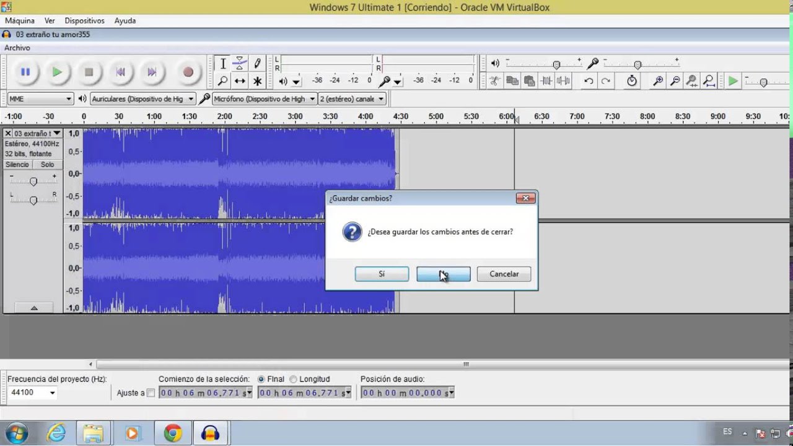Viewport: 793px width, 446px height.
Task: Open the input meter microphone dropdown arrow
Action: [x=398, y=82]
